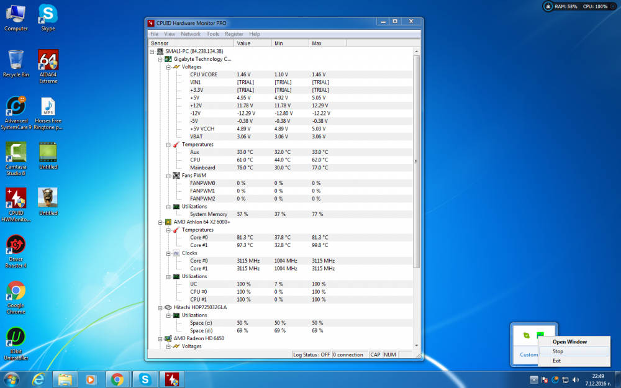Collapse the Fans PWM section
The image size is (621, 388).
(x=168, y=176)
